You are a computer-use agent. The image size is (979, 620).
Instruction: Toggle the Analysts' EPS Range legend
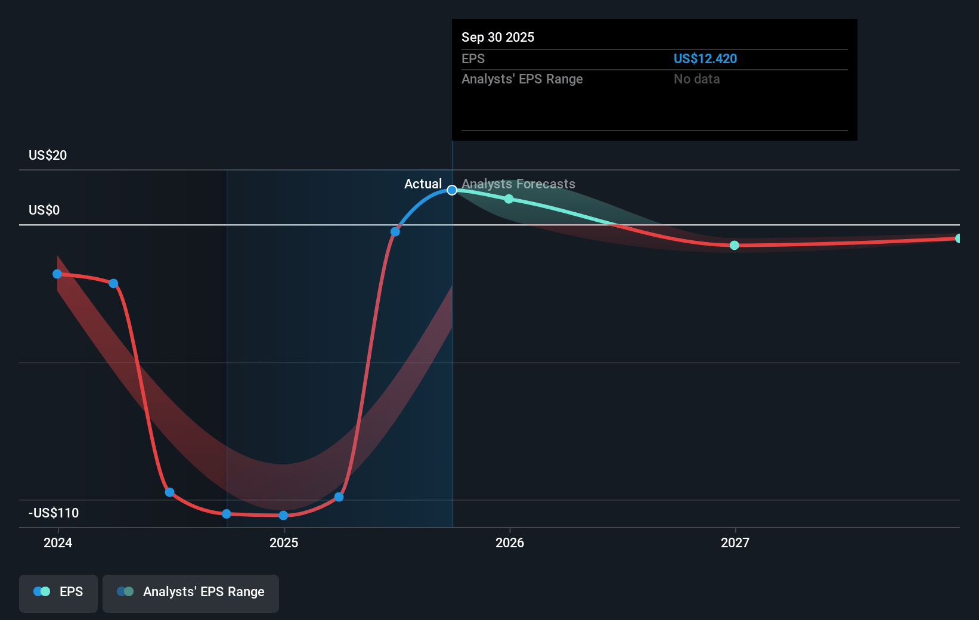pos(191,593)
